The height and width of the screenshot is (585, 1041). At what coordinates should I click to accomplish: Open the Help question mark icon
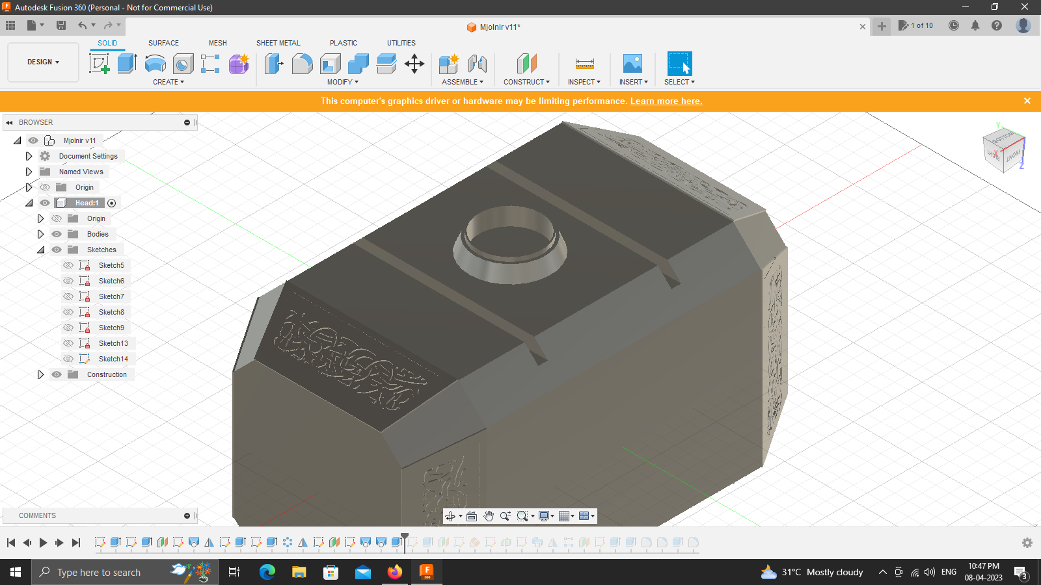(997, 25)
